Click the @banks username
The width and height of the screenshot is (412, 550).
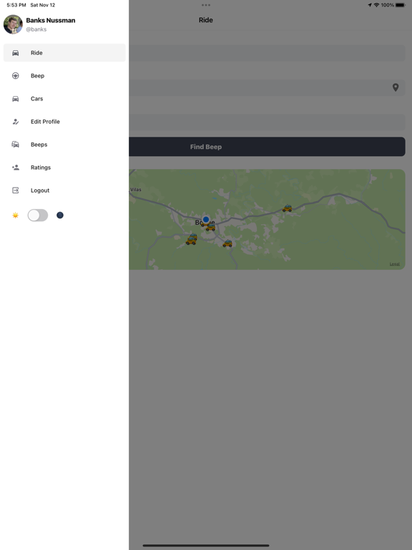tap(36, 29)
